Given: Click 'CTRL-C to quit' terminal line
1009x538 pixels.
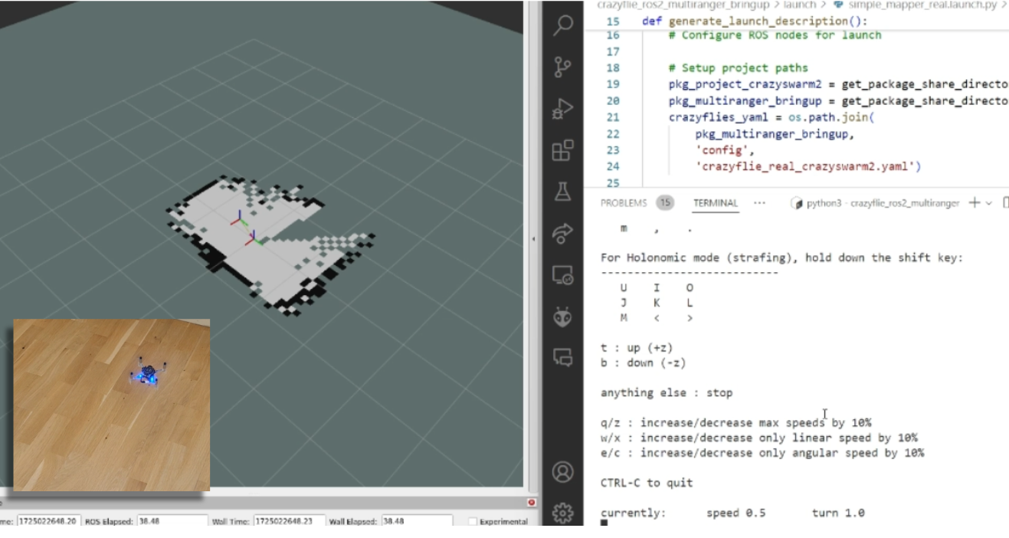Looking at the screenshot, I should [647, 483].
